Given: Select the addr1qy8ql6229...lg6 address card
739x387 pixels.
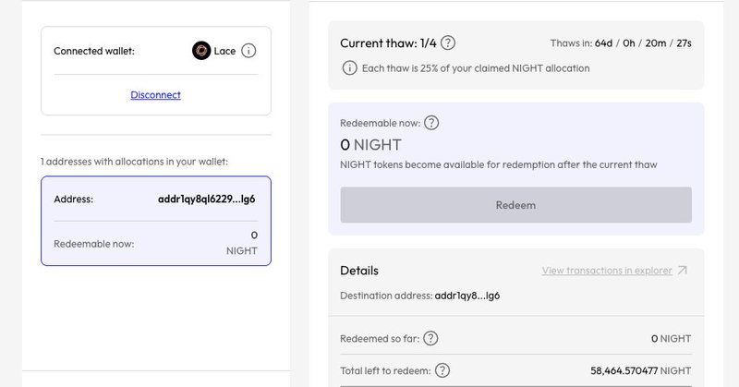Looking at the screenshot, I should pos(155,221).
